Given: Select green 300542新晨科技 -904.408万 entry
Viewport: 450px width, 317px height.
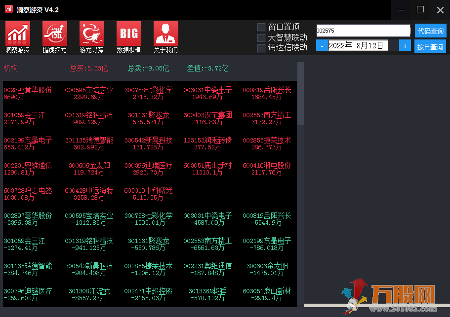Looking at the screenshot, I should (89, 270).
